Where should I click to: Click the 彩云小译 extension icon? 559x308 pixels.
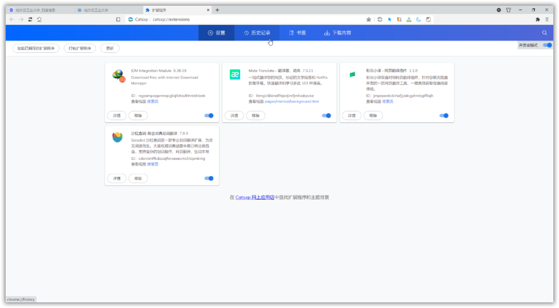click(352, 75)
